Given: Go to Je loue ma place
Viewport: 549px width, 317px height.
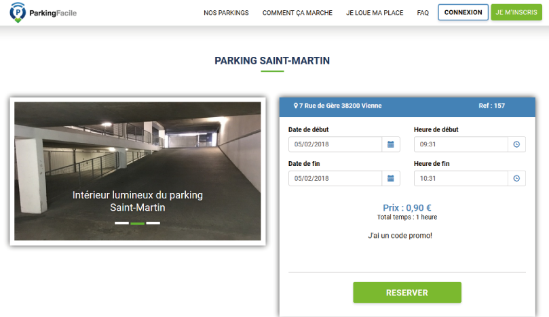Looking at the screenshot, I should (x=375, y=13).
